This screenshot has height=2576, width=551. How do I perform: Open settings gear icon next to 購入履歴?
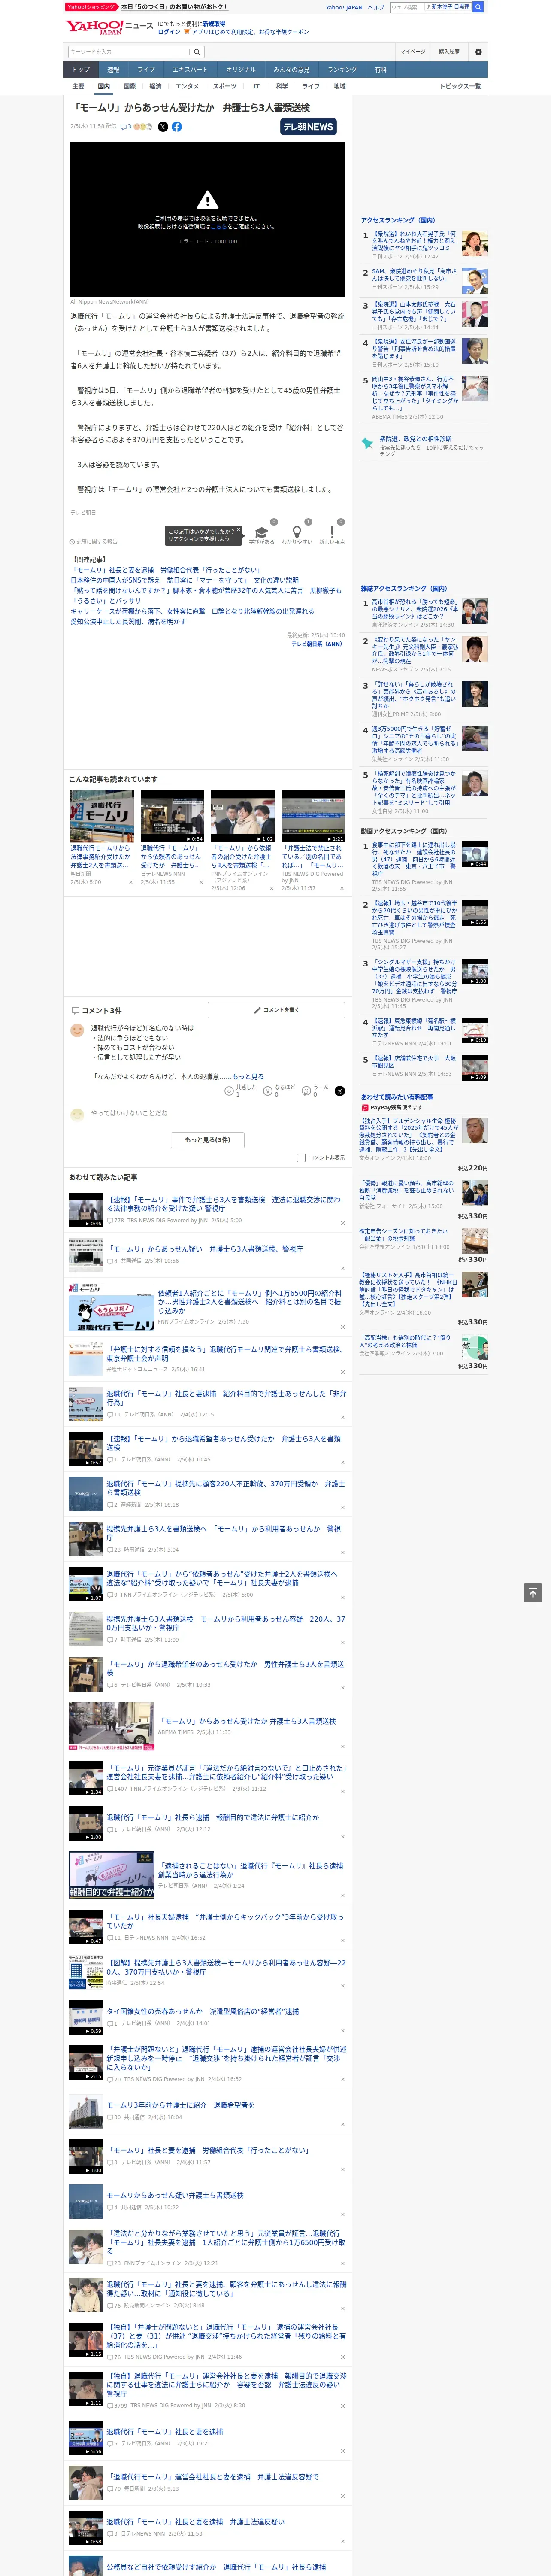(x=478, y=52)
